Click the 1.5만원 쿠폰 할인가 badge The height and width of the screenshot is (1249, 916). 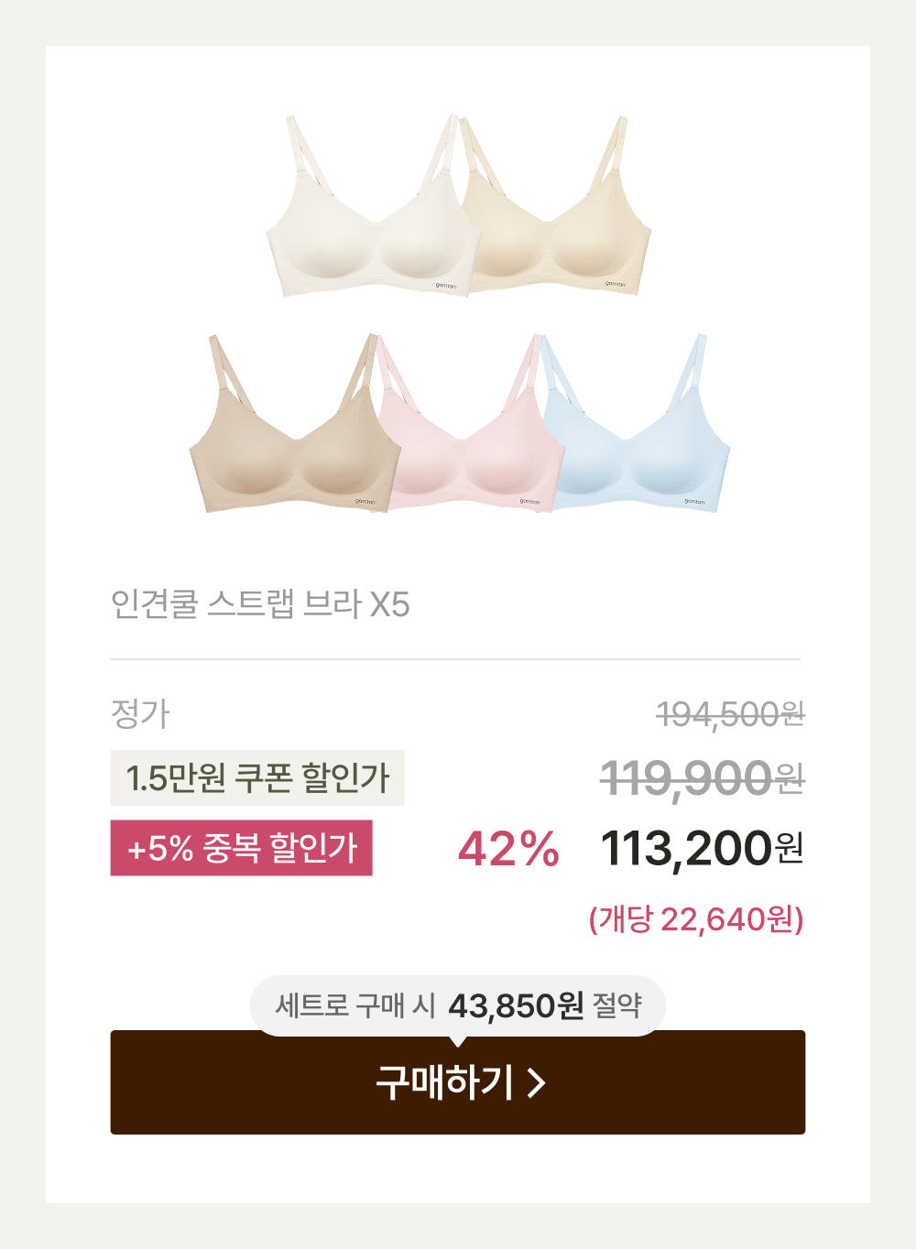tap(257, 778)
